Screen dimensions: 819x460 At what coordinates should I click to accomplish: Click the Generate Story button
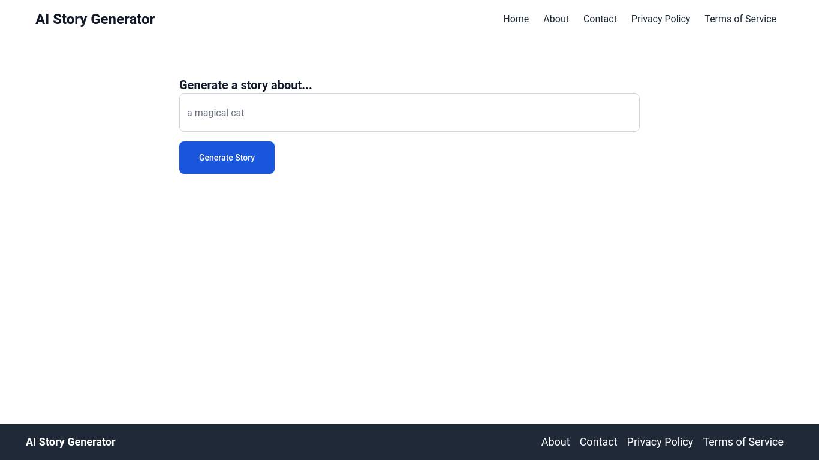[x=227, y=157]
